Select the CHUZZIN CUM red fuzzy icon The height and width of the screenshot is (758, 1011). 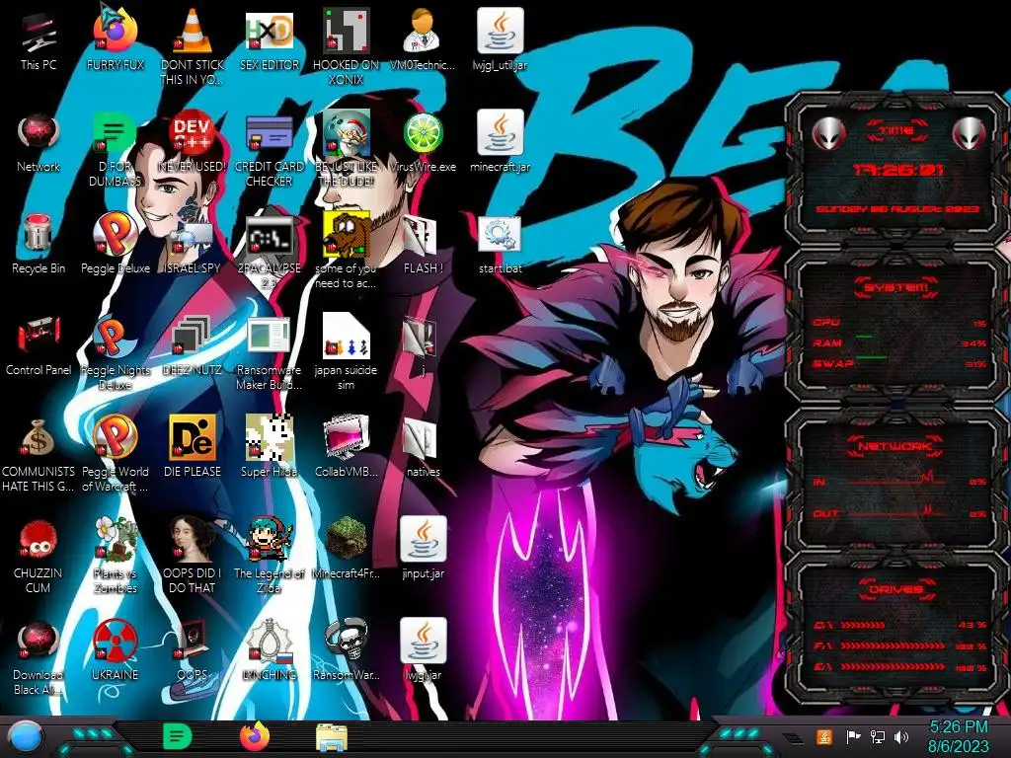click(x=39, y=540)
